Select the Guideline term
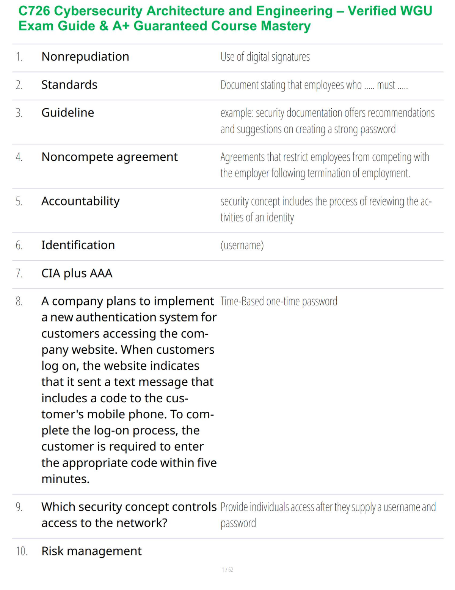The image size is (455, 590). coord(68,113)
